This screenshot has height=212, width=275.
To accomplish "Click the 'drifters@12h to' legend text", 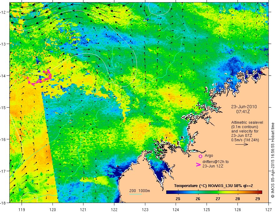I will [216, 162].
